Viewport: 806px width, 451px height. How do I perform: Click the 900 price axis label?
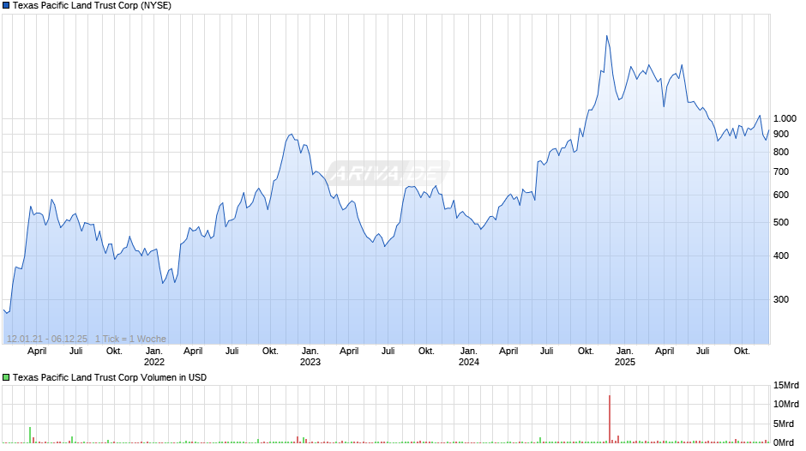tap(781, 135)
